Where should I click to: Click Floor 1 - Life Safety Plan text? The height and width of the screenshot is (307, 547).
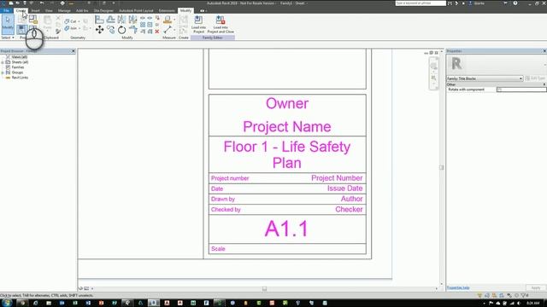coord(287,154)
